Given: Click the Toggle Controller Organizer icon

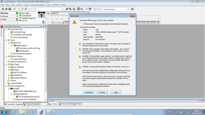Looking at the screenshot, I should click(78, 9).
